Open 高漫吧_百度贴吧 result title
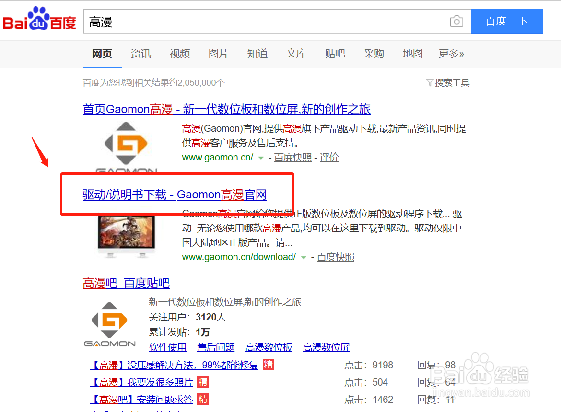Viewport: 561px width, 412px height. coord(126,283)
